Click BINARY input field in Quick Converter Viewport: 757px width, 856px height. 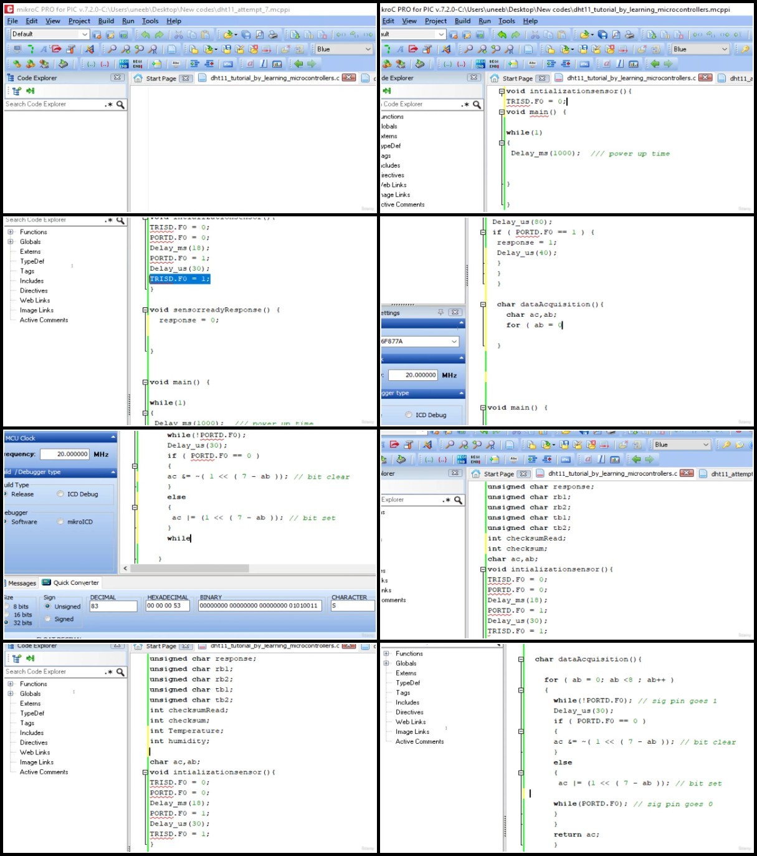tap(260, 606)
